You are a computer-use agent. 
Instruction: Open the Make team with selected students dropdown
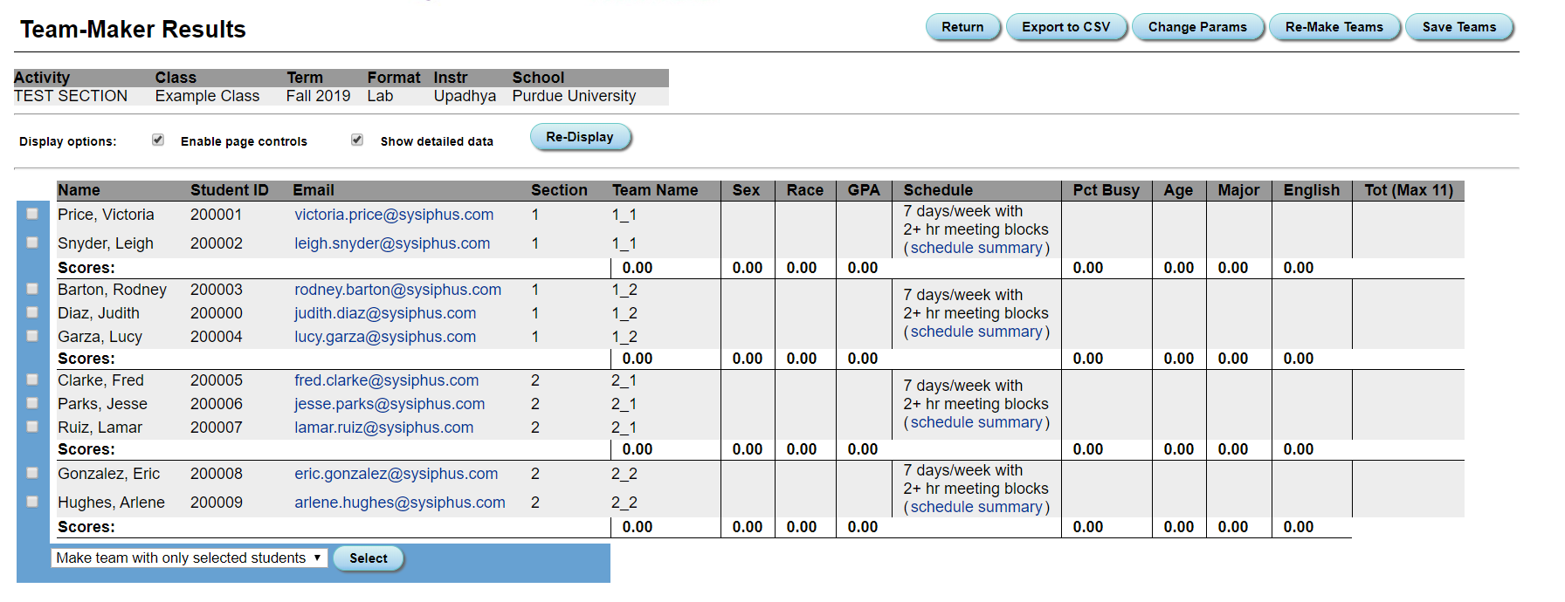coord(189,558)
